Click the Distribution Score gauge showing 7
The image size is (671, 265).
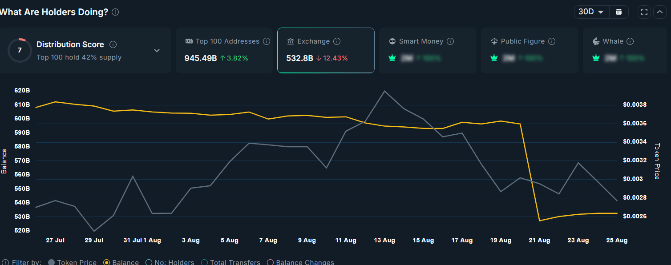(x=19, y=50)
